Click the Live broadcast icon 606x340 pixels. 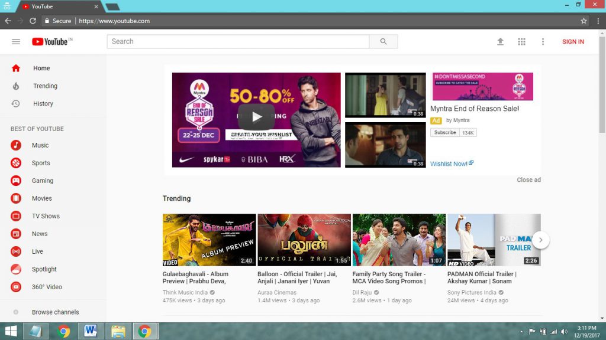click(x=16, y=251)
